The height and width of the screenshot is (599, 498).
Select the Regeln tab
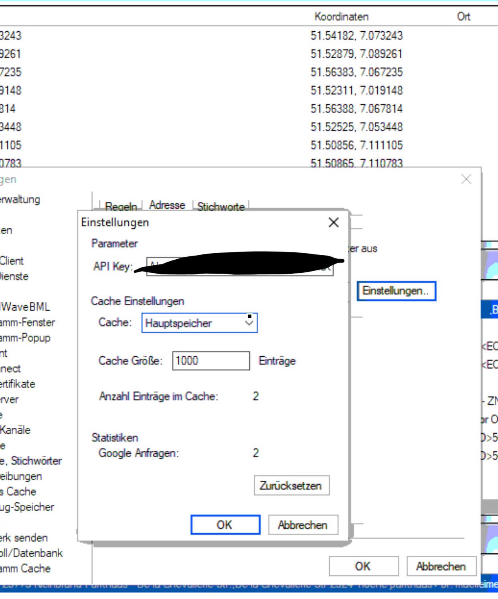coord(121,207)
